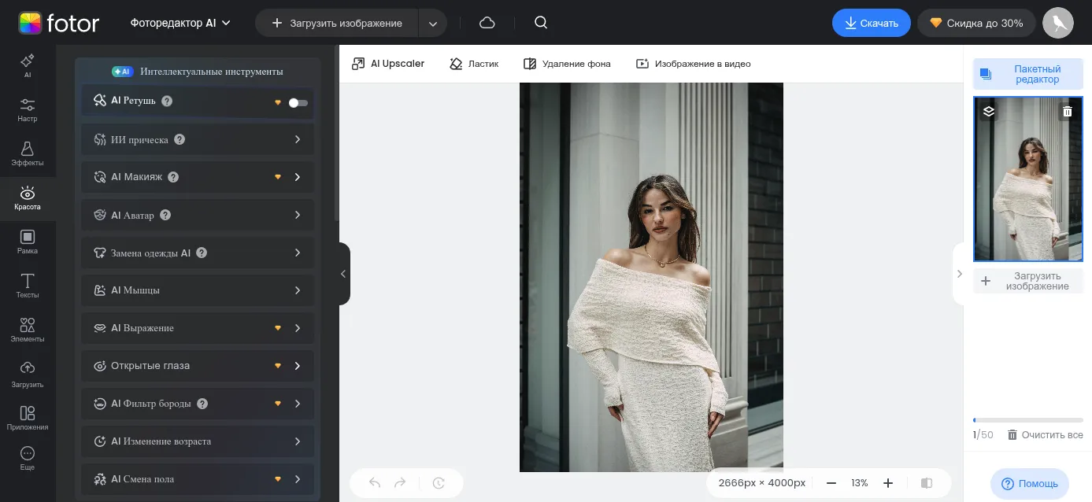Screen dimensions: 1092x502
Task: Open the Элементы sidebar panel
Action: pos(28,330)
